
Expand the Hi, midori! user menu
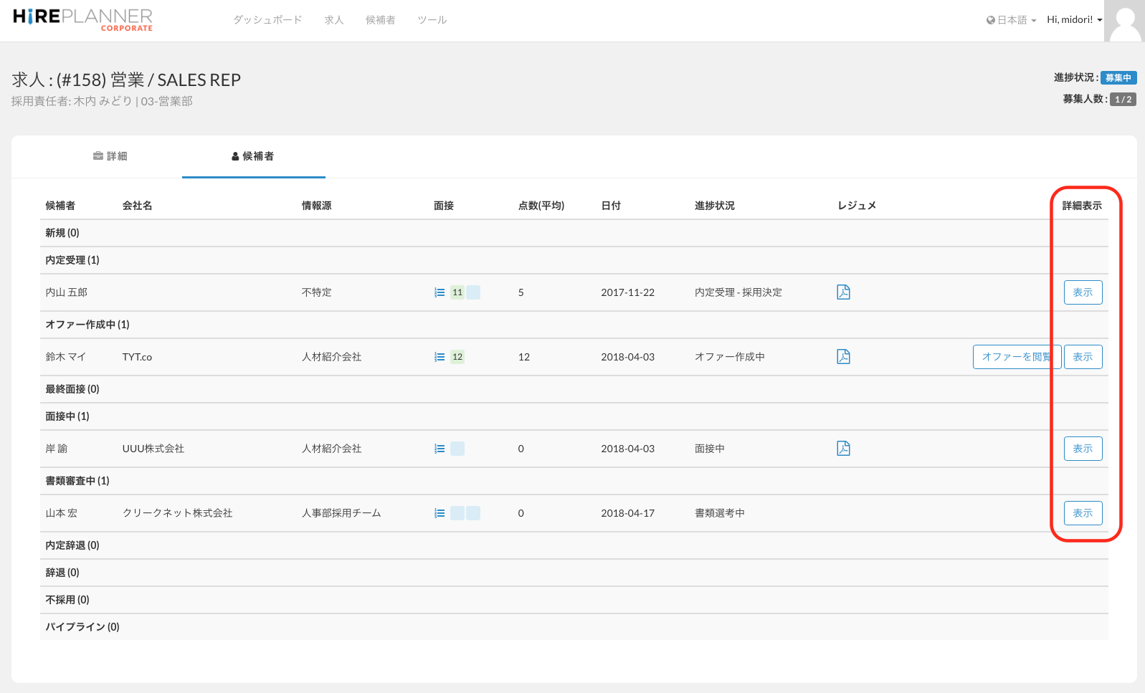tap(1073, 20)
